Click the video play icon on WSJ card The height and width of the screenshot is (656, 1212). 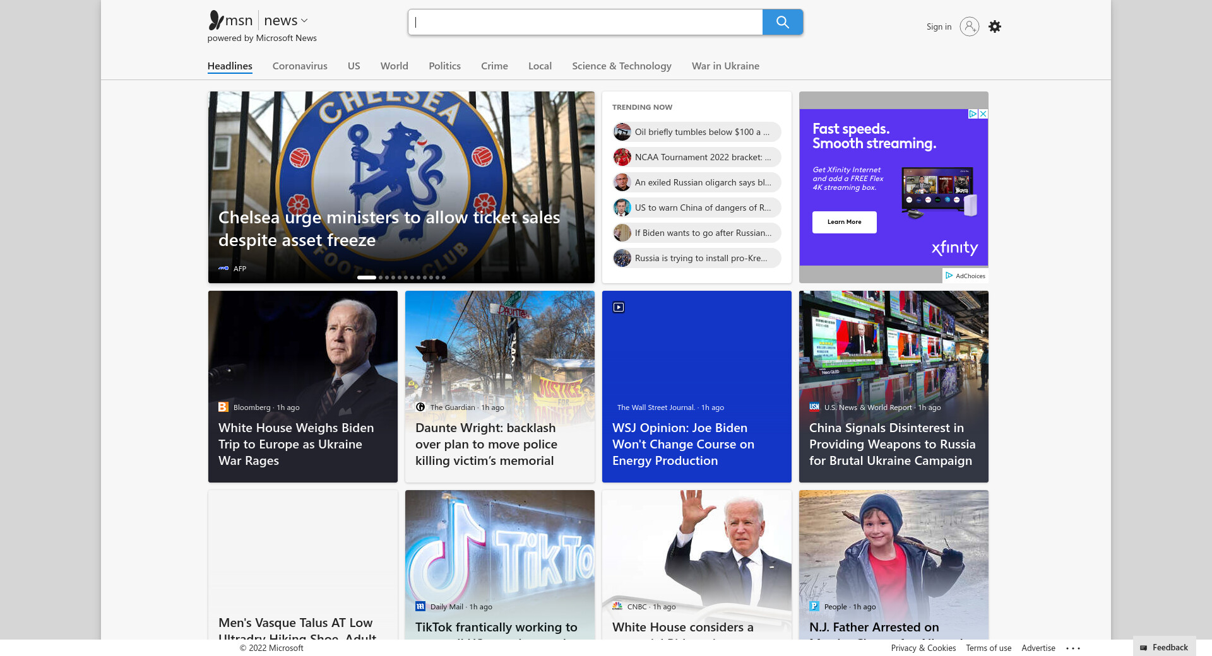(619, 307)
